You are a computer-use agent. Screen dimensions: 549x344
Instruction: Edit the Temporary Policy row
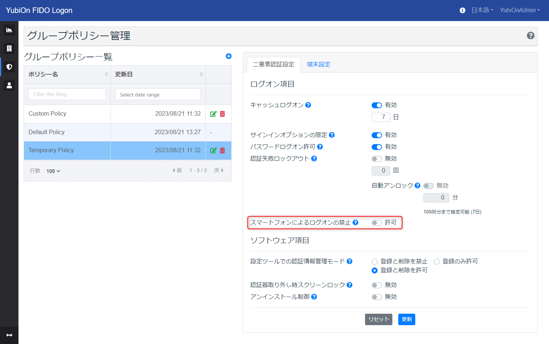[213, 150]
